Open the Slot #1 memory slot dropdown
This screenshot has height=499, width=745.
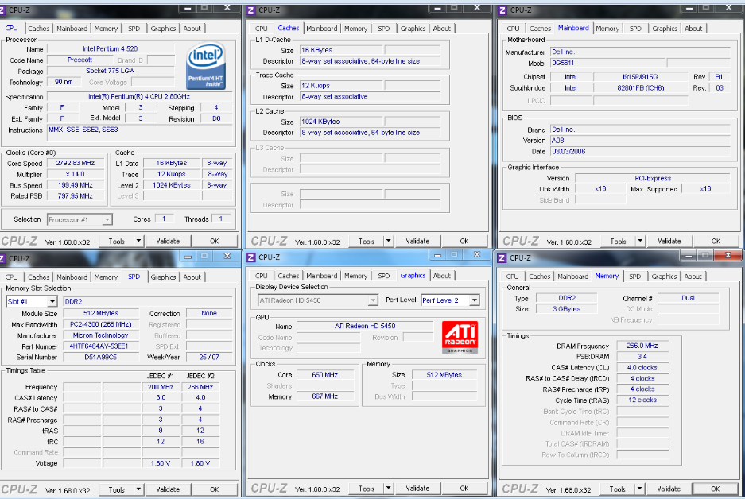(52, 301)
